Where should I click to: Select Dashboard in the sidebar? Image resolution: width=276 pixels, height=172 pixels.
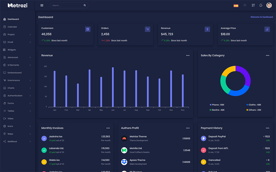coord(13,19)
